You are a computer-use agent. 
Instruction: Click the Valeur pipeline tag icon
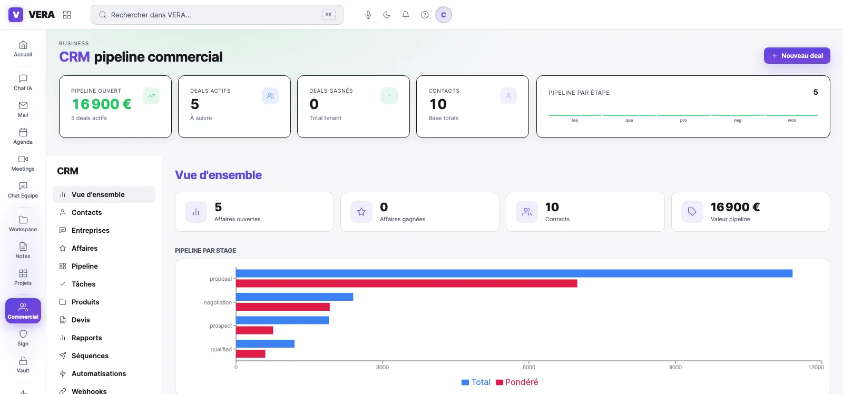[x=692, y=212]
